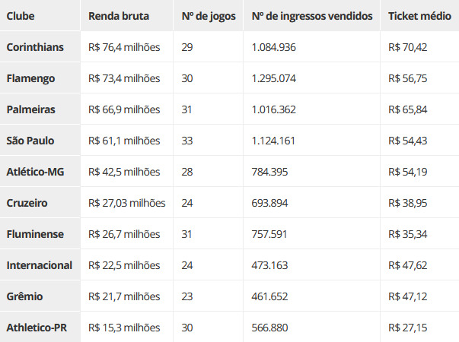The height and width of the screenshot is (342, 459).
Task: Click the São Paulo row label
Action: coord(30,141)
